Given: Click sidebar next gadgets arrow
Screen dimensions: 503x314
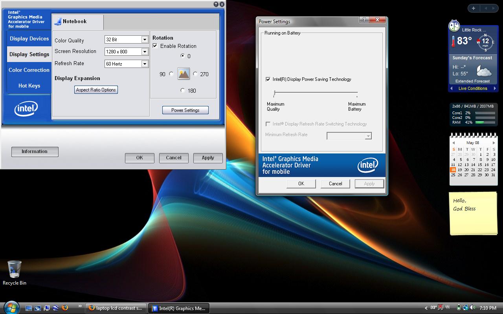Looking at the screenshot, I should pos(494,8).
